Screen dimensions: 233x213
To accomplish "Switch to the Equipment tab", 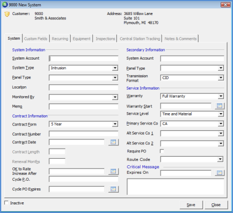I will click(82, 39).
